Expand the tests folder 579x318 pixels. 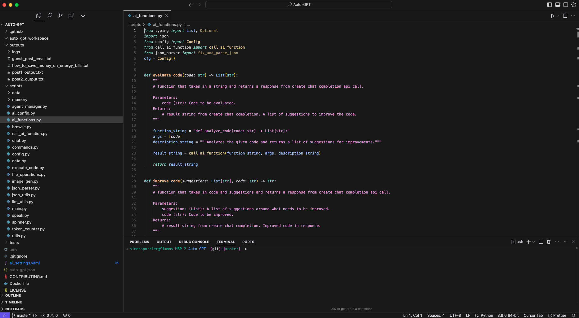pos(14,242)
